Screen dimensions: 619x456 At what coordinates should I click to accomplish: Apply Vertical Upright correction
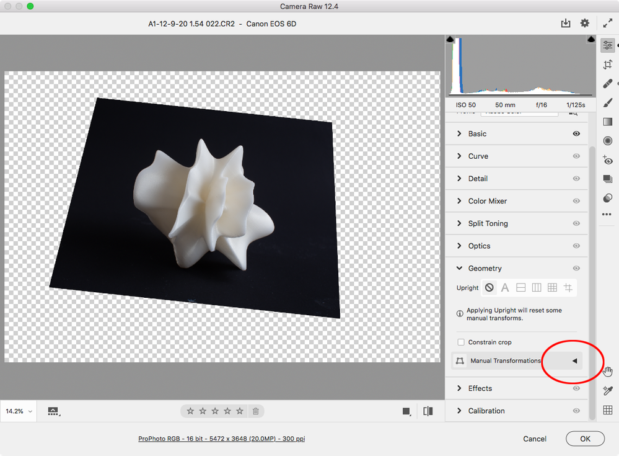coord(537,288)
